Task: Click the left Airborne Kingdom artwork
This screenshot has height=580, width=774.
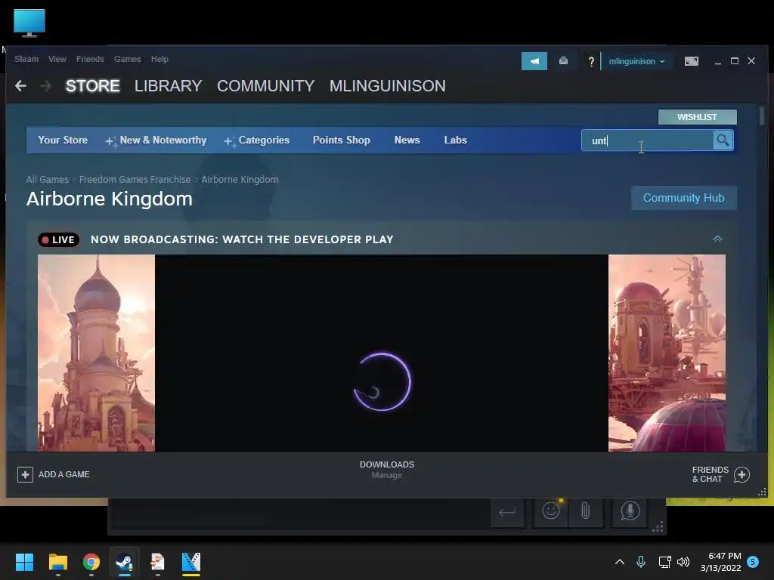Action: [x=96, y=353]
